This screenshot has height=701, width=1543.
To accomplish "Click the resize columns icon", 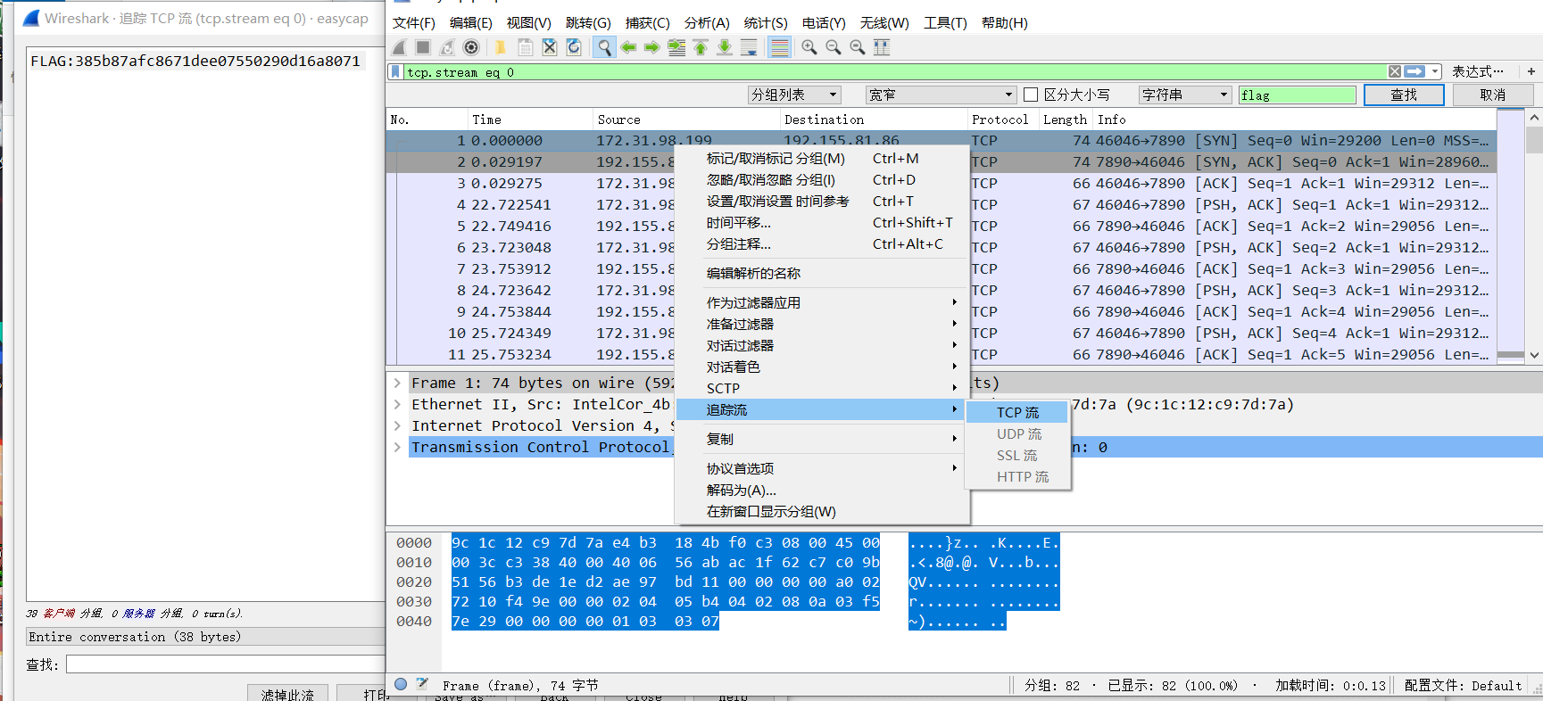I will 882,47.
